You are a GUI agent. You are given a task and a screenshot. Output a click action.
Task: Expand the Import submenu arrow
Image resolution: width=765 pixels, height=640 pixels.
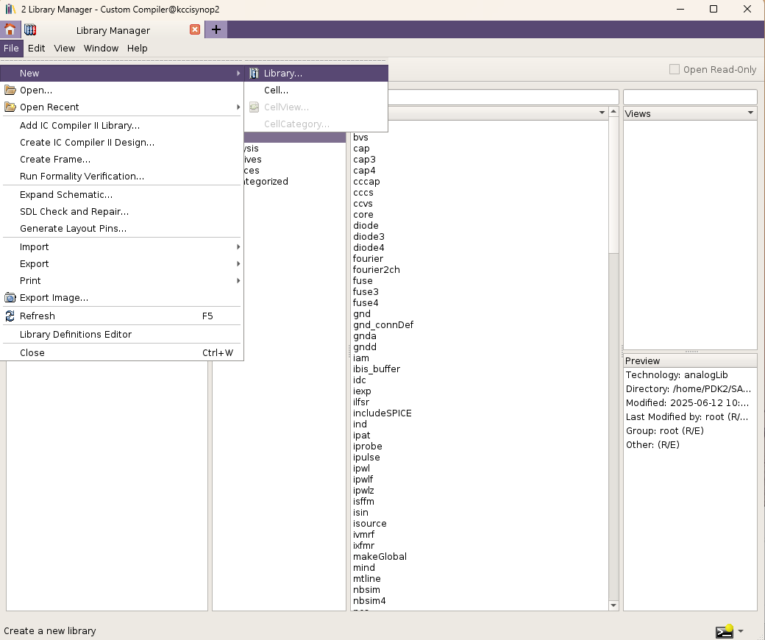tap(238, 247)
